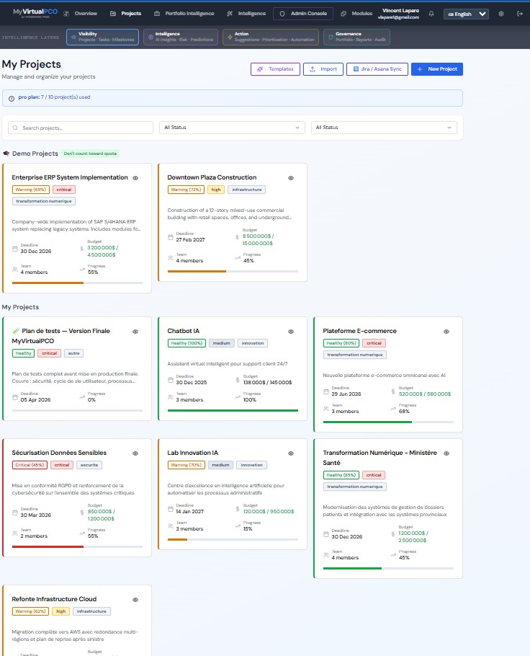Open the English language dropdown

click(x=466, y=14)
